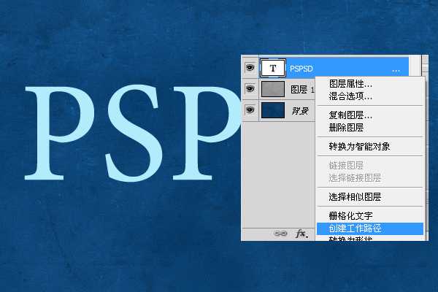438x292 pixels.
Task: Select 选择相似图层 menu item
Action: (x=355, y=197)
